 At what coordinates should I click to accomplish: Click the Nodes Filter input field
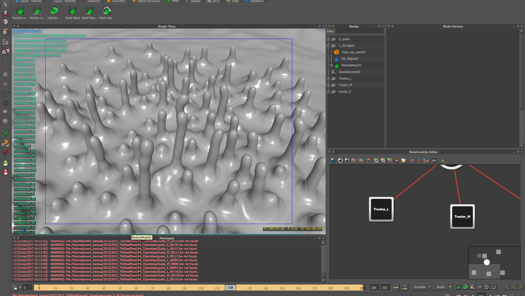[360, 31]
